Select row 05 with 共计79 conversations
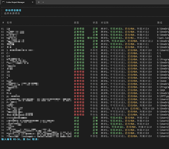This screenshot has width=169, height=149. pyautogui.click(x=85, y=41)
